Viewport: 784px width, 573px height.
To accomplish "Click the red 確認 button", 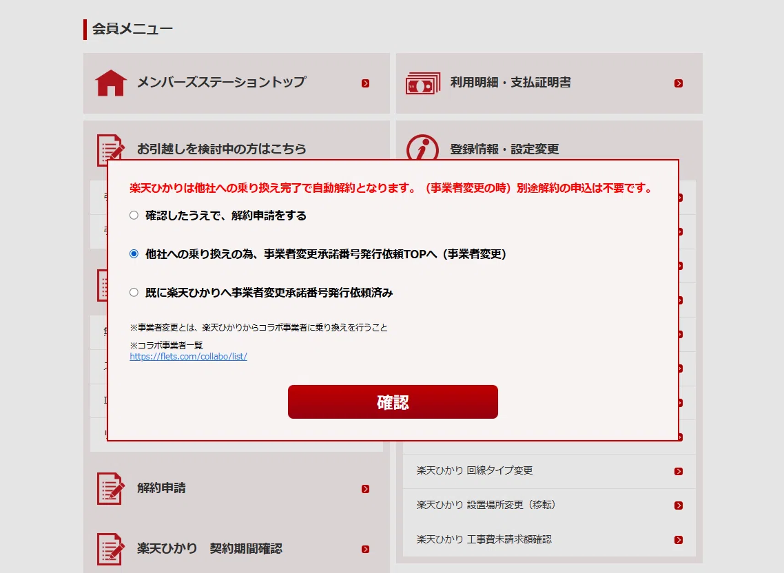I will coord(393,402).
